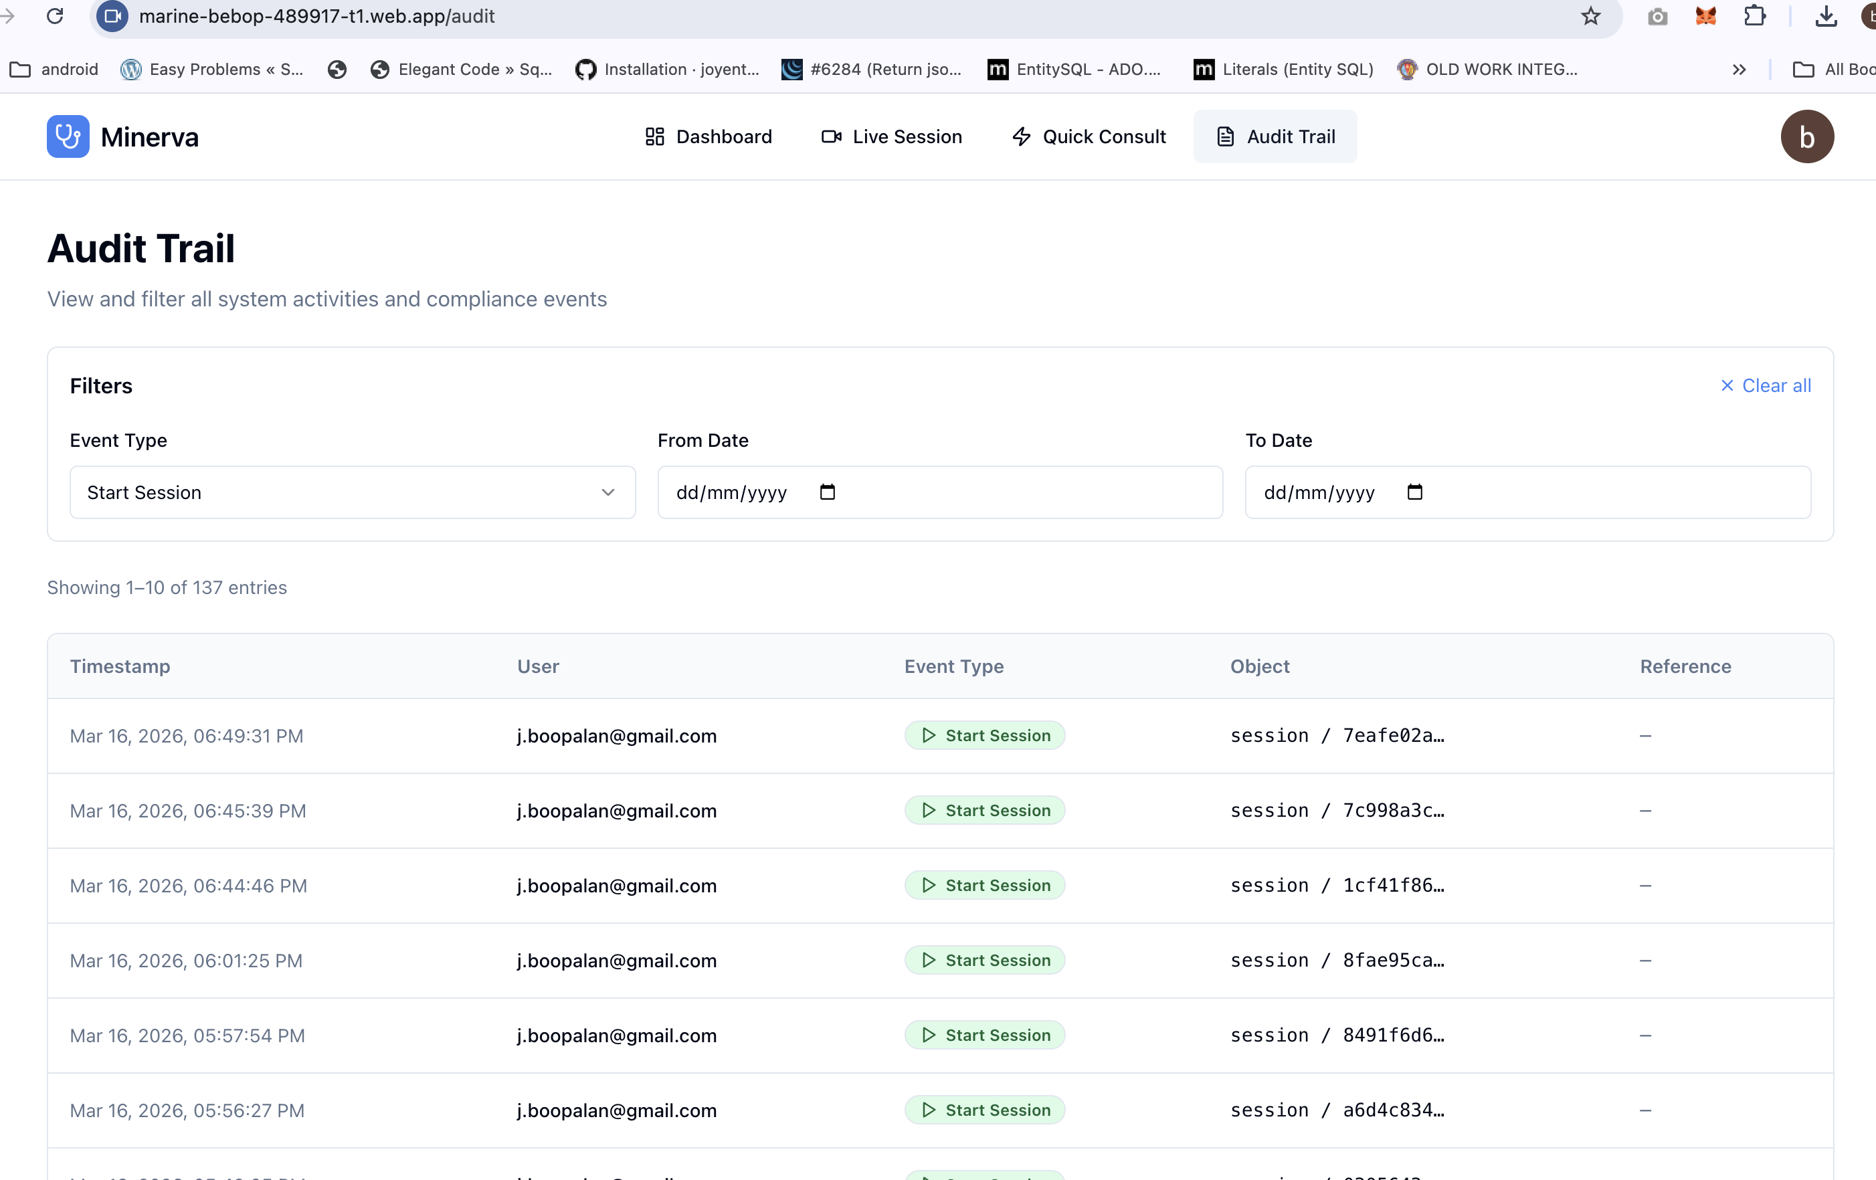Click the camera screenshot extension icon
The image size is (1876, 1180).
coord(1657,16)
